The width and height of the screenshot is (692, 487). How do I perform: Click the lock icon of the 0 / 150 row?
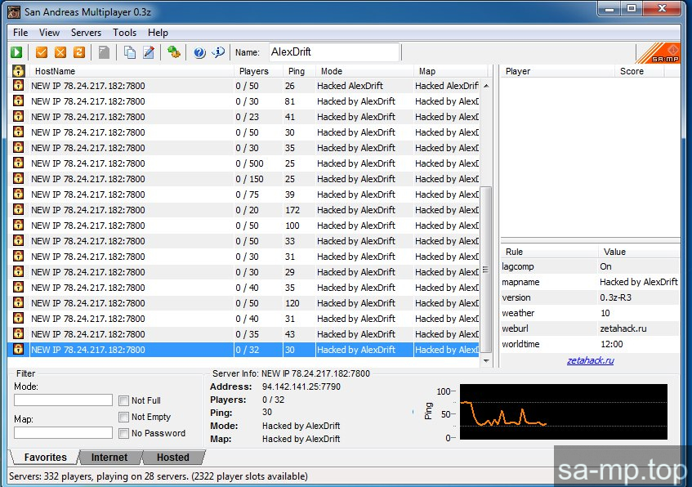18,178
